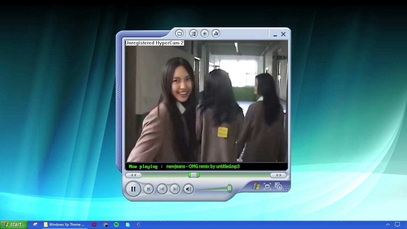Open Microsoft Teams from the taskbar
The image size is (407, 229).
pos(138,225)
